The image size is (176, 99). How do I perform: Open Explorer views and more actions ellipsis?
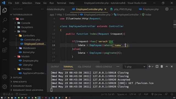coord(42,9)
